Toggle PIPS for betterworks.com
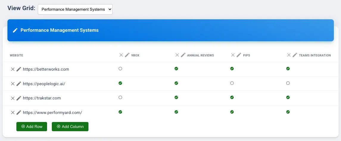This screenshot has width=341, height=141. 232,69
